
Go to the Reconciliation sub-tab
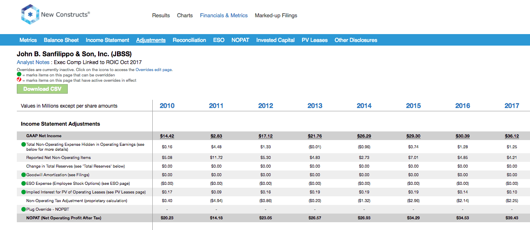189,40
